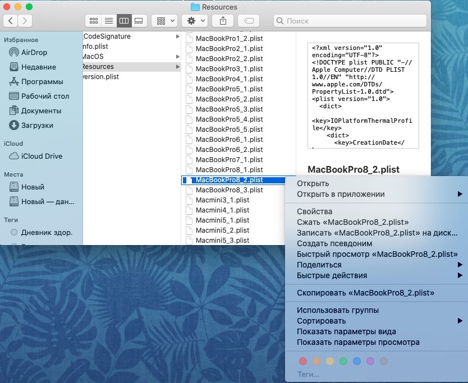
Task: Apply the red tag color
Action: (303, 361)
